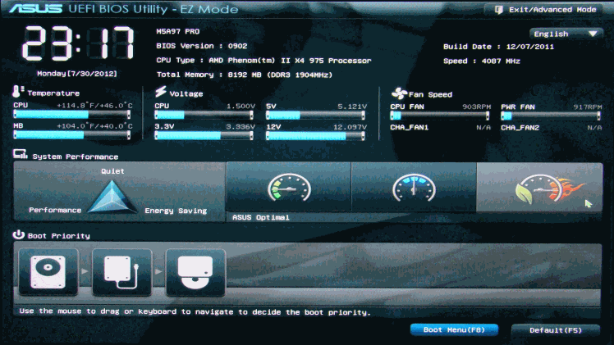Click the CPU FAN speed bar
Screen dimensions: 614x345
(440, 116)
